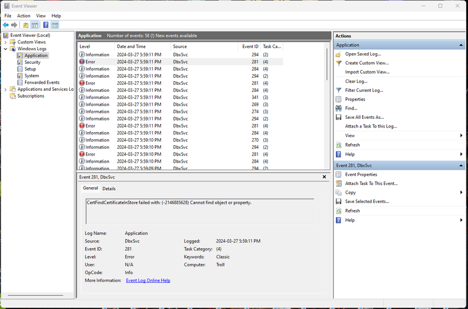Expand Applications and Services Logs node
This screenshot has height=309, width=468.
6,90
